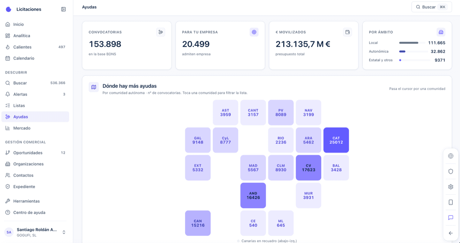
Task: Click the Licitaciones logo icon
Action: point(8,9)
